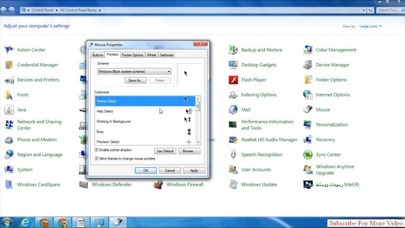The image size is (405, 228).
Task: Click the Apply button
Action: pyautogui.click(x=194, y=170)
